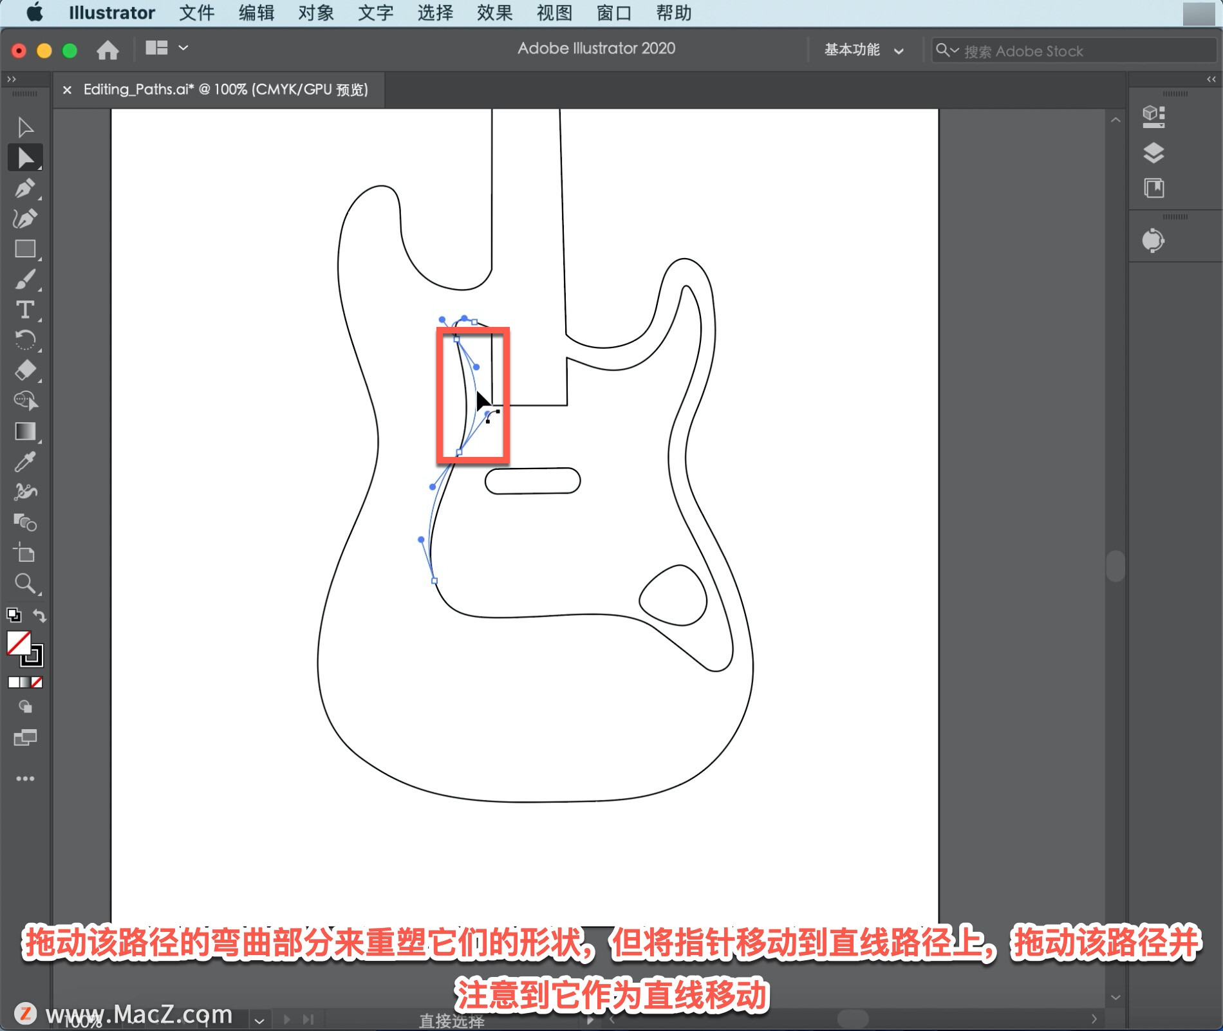Select the Artboard tool
Image resolution: width=1223 pixels, height=1031 pixels.
(x=25, y=553)
